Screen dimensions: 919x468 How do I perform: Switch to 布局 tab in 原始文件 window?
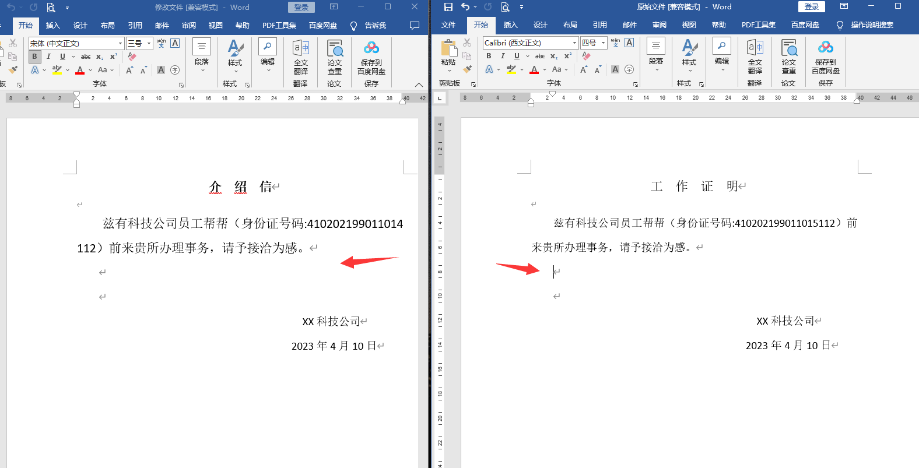(570, 25)
